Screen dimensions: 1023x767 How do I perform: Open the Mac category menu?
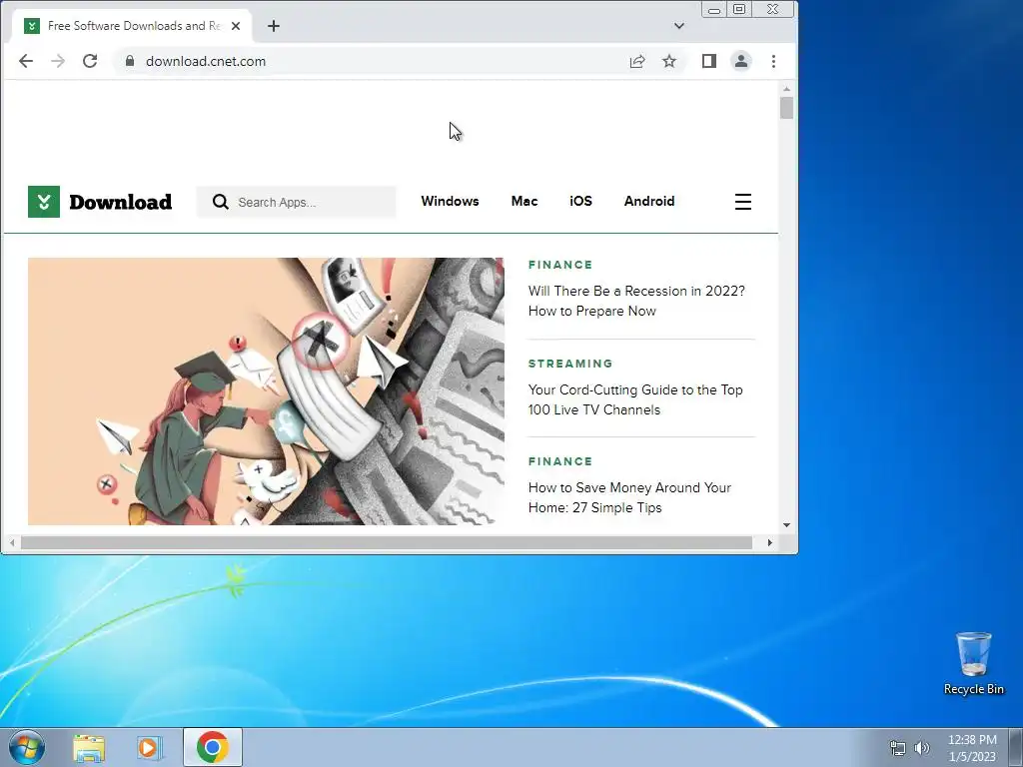[524, 201]
